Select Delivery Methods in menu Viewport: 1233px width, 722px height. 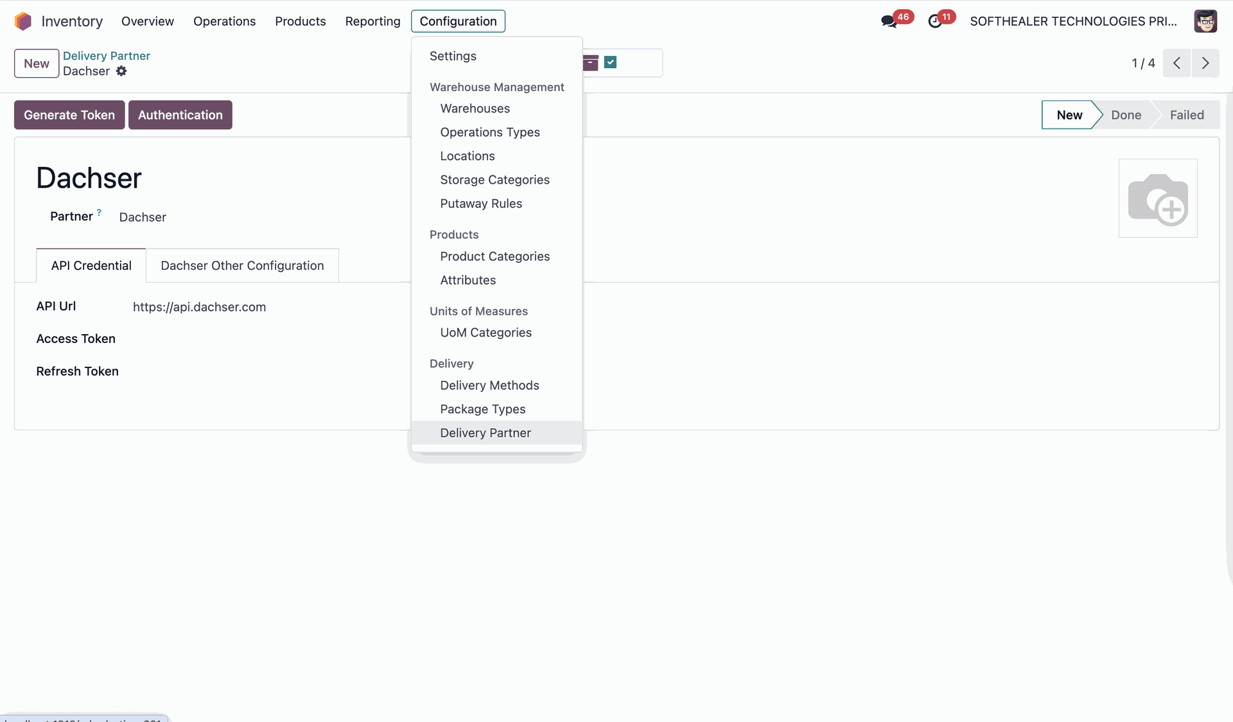coord(489,385)
